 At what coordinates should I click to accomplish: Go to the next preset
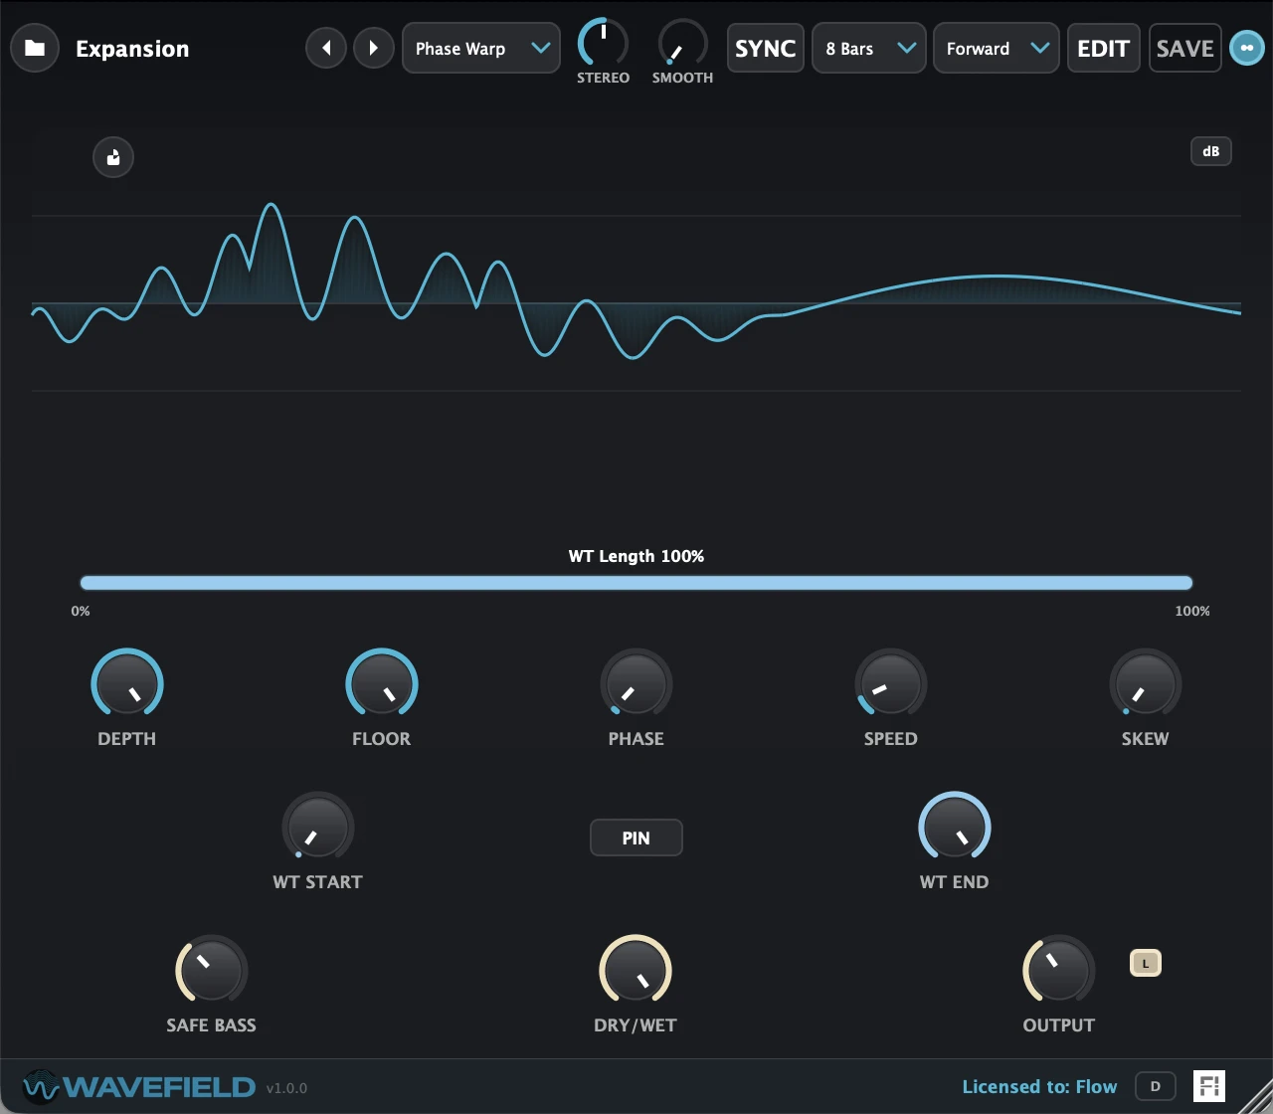pos(374,48)
